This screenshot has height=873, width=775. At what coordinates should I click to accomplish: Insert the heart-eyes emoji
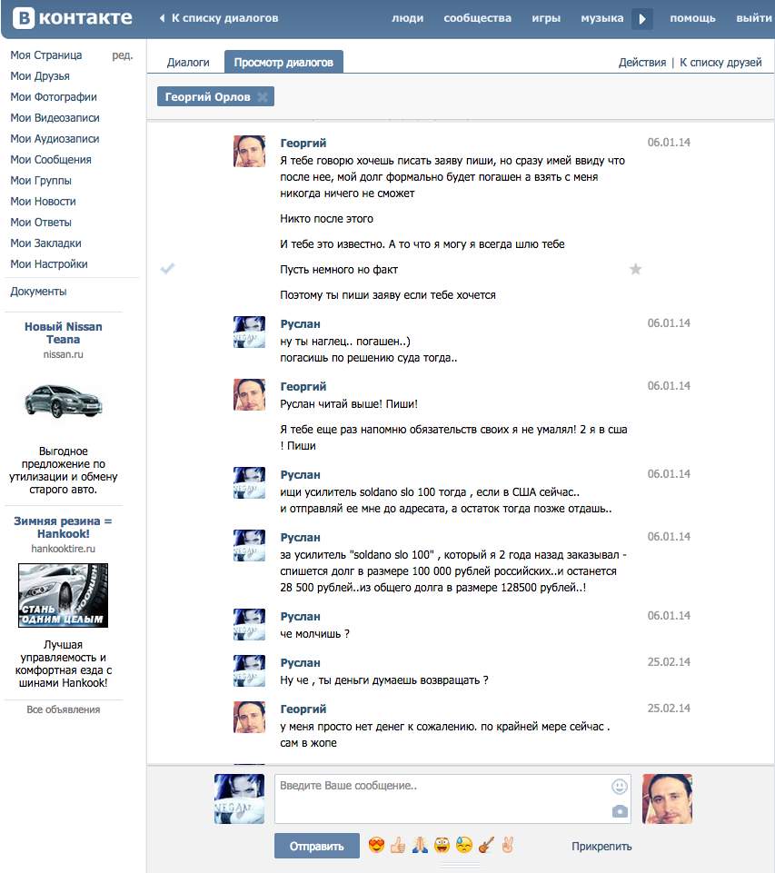(377, 845)
